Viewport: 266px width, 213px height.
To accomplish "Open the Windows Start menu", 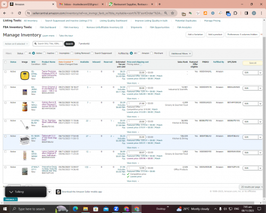I will point(5,209).
